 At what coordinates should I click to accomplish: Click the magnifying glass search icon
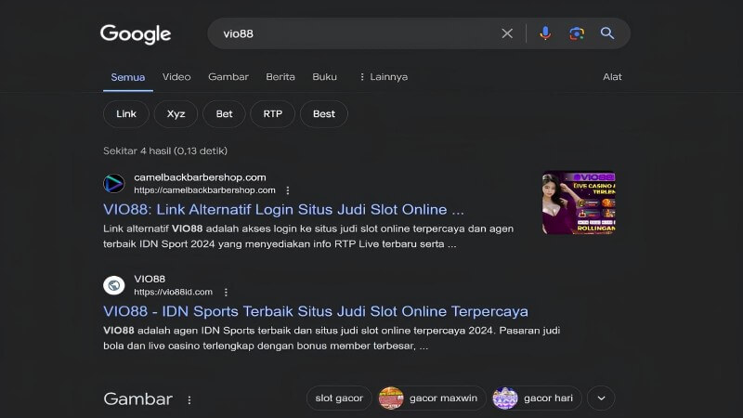coord(607,33)
